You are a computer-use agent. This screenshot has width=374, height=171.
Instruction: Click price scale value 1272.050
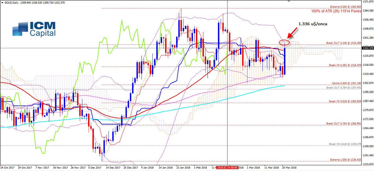pyautogui.click(x=368, y=119)
